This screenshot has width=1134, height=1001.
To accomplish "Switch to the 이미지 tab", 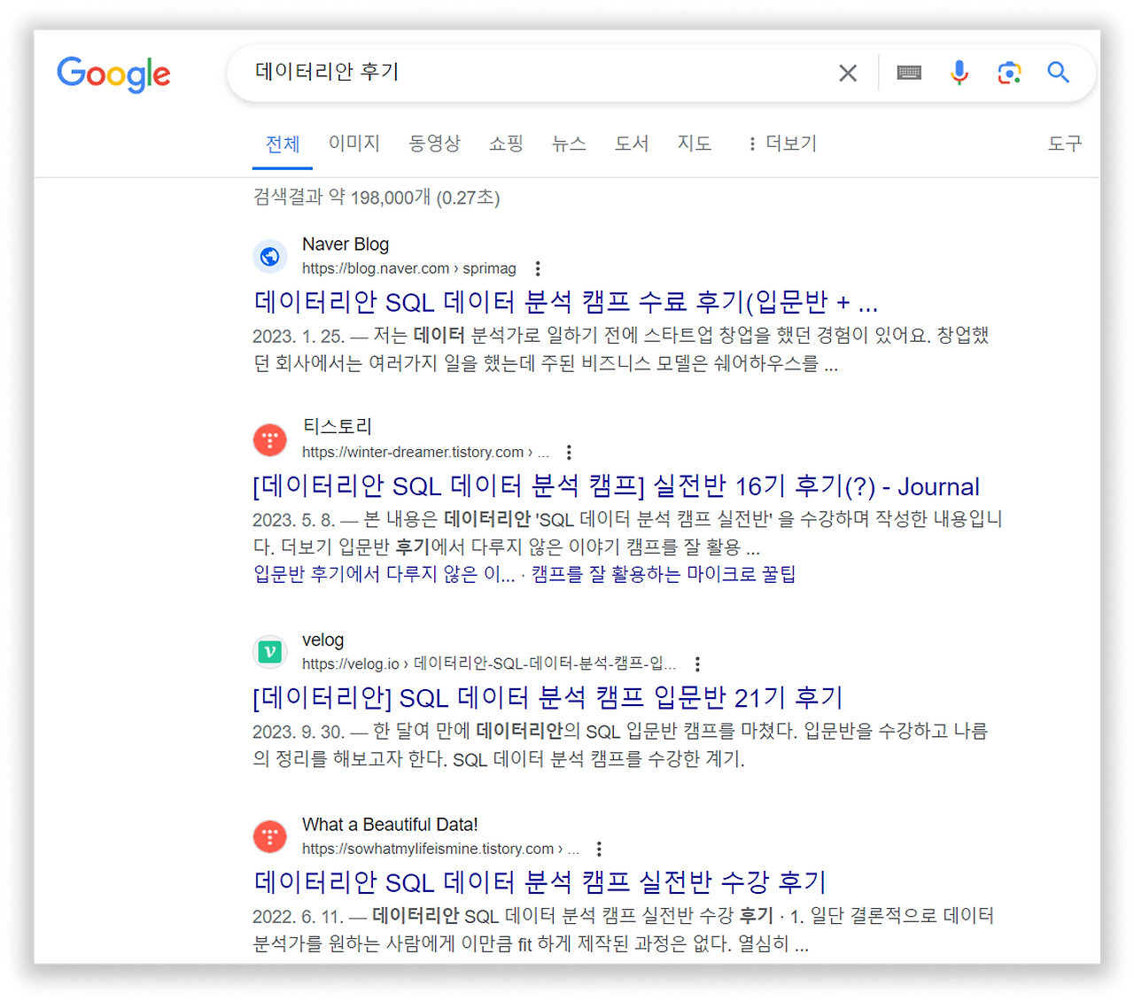I will pyautogui.click(x=354, y=144).
